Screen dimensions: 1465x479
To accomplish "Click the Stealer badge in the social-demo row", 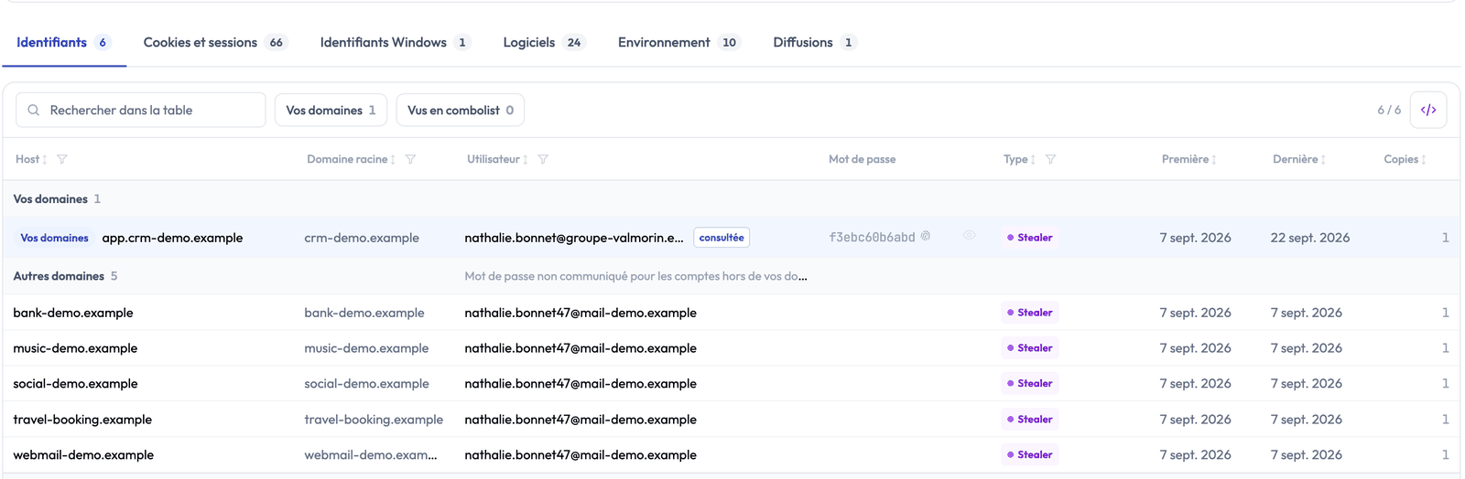I will point(1030,384).
